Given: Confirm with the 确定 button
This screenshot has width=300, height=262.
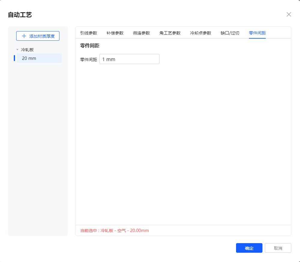Looking at the screenshot, I should [249, 248].
